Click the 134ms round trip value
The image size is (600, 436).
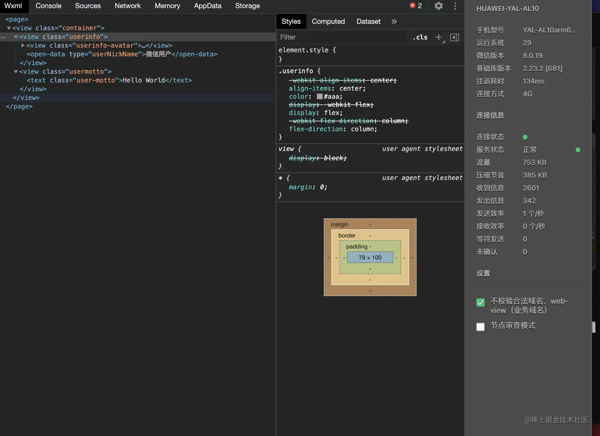[534, 81]
